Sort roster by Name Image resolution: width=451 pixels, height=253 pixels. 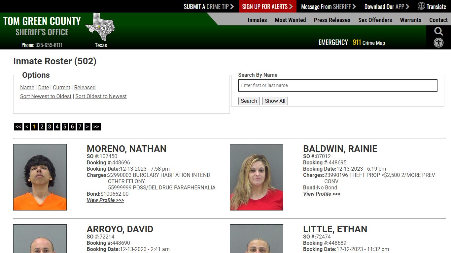pyautogui.click(x=27, y=87)
